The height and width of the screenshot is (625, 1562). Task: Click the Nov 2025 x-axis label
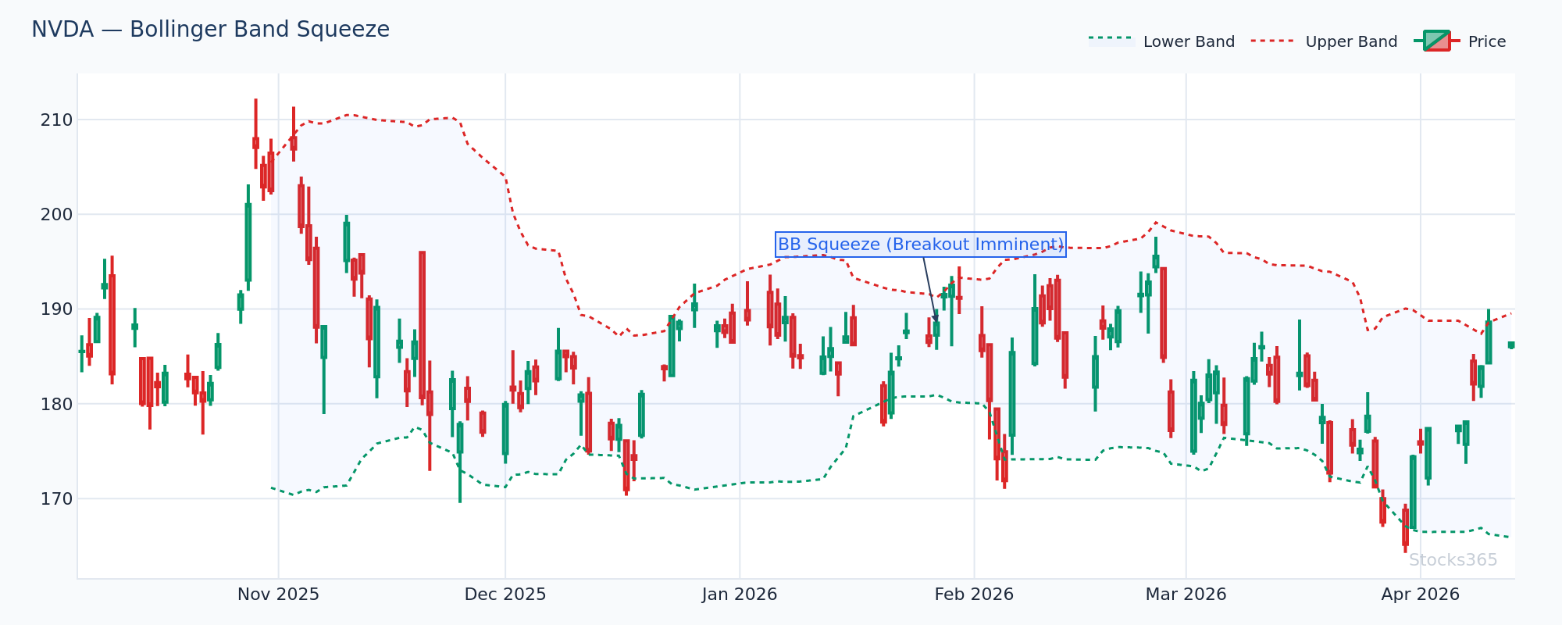[278, 595]
